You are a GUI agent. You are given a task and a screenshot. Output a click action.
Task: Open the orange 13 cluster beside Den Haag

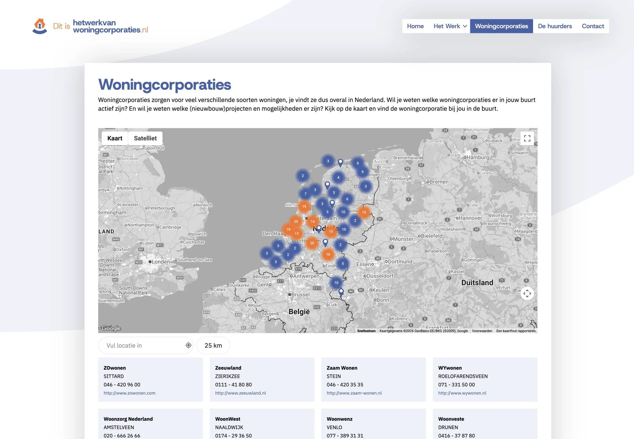click(297, 233)
